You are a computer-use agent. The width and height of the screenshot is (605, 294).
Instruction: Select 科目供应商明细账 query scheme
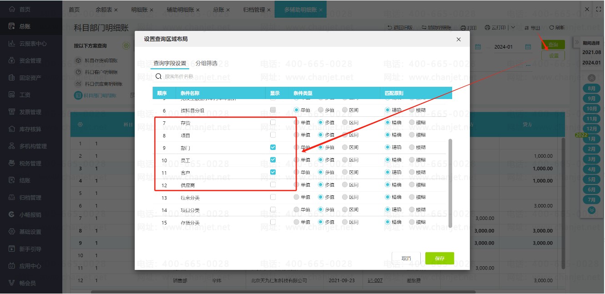[x=98, y=84]
